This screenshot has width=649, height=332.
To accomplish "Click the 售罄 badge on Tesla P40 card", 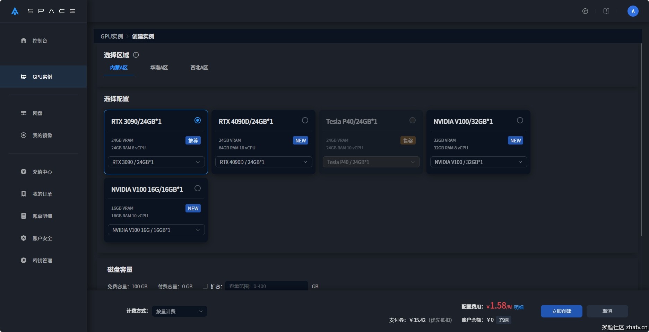I will tap(408, 140).
